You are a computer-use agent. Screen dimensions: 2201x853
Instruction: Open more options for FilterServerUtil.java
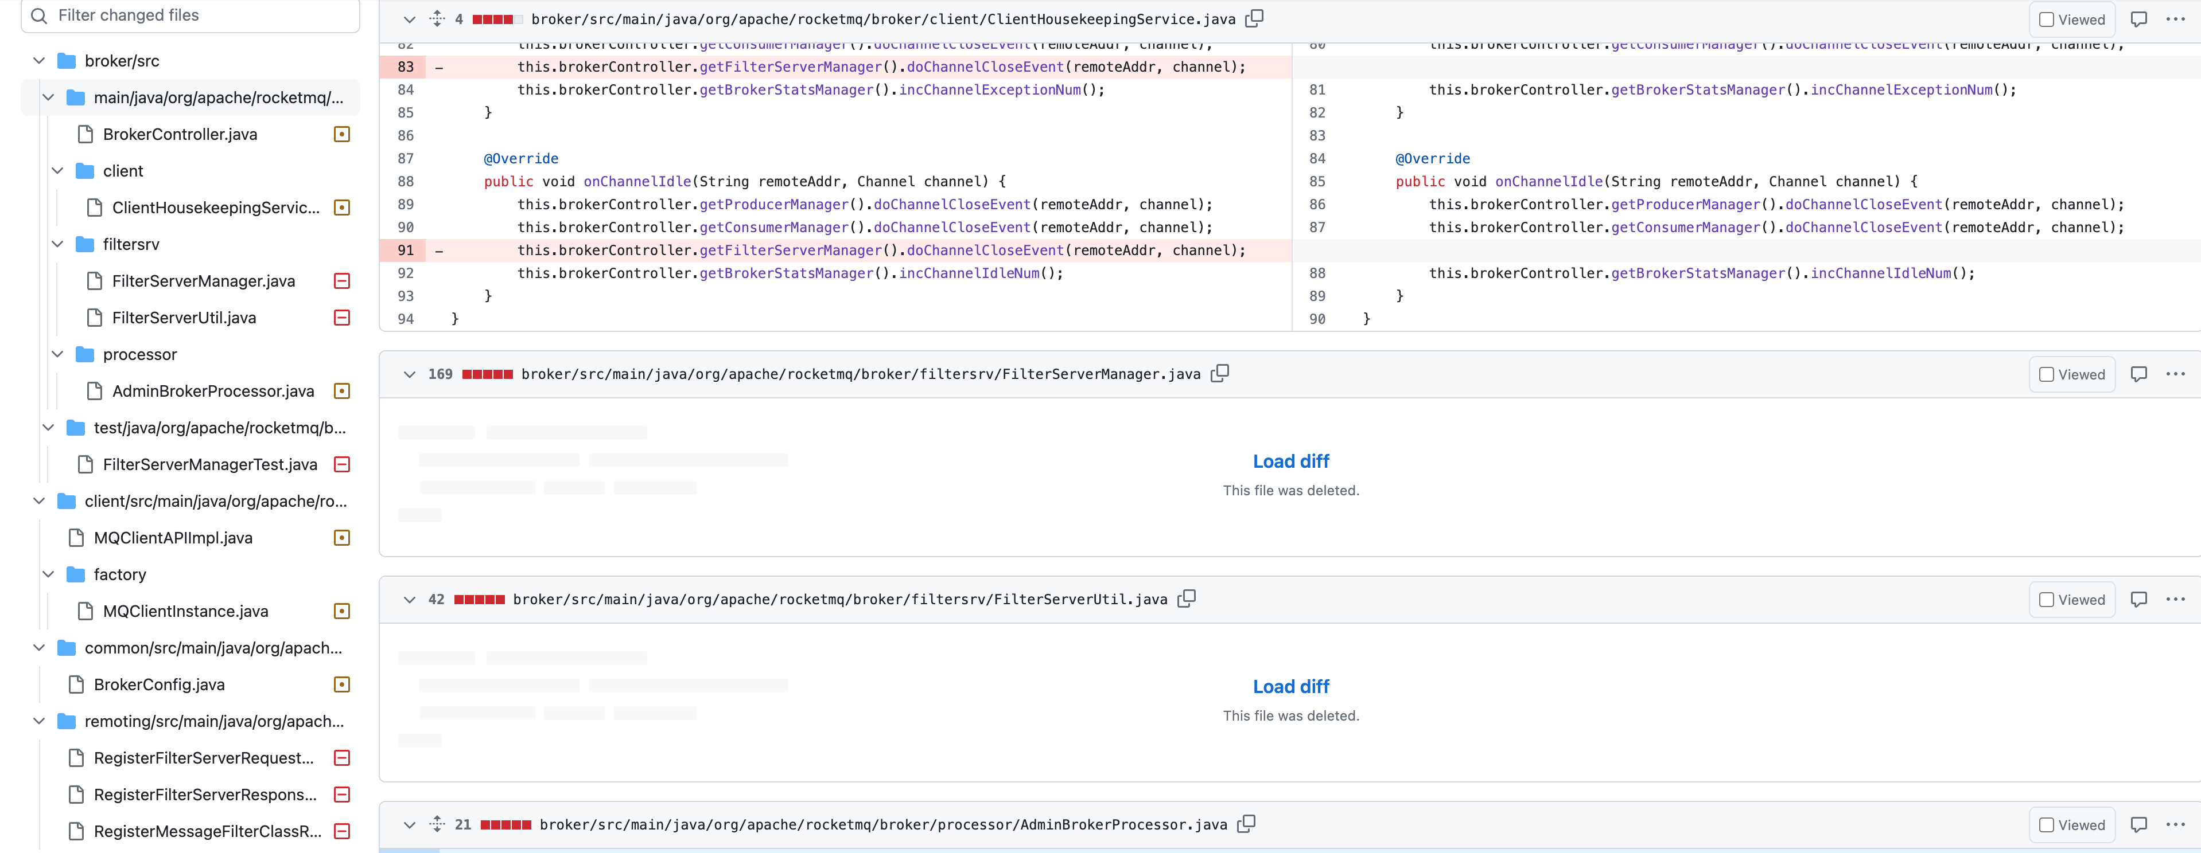pos(2175,600)
